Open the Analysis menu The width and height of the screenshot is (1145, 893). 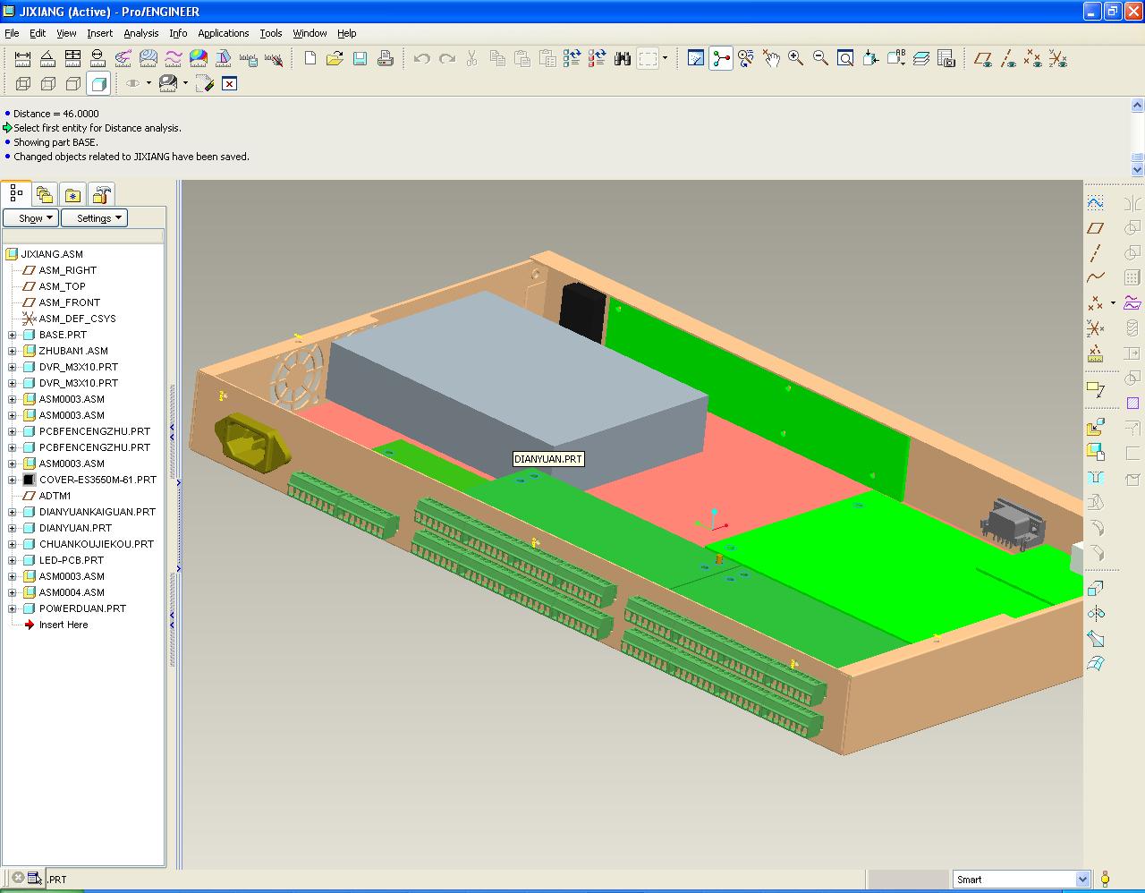click(x=140, y=33)
